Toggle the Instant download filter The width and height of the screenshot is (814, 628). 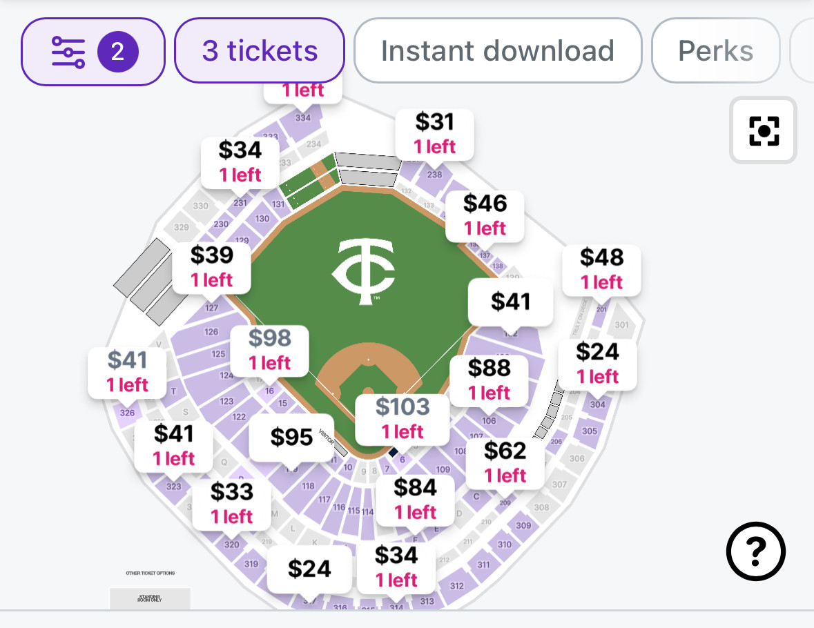pos(498,51)
